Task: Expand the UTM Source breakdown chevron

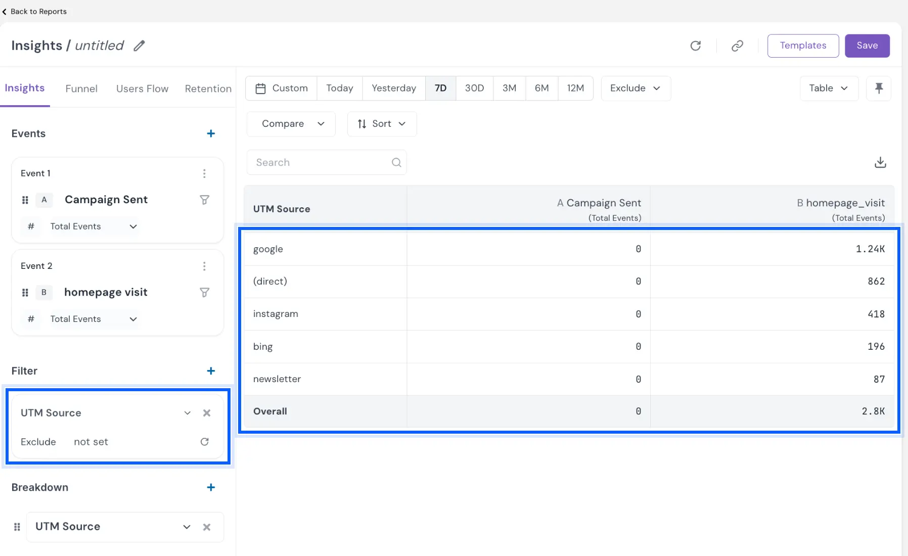Action: pos(187,527)
